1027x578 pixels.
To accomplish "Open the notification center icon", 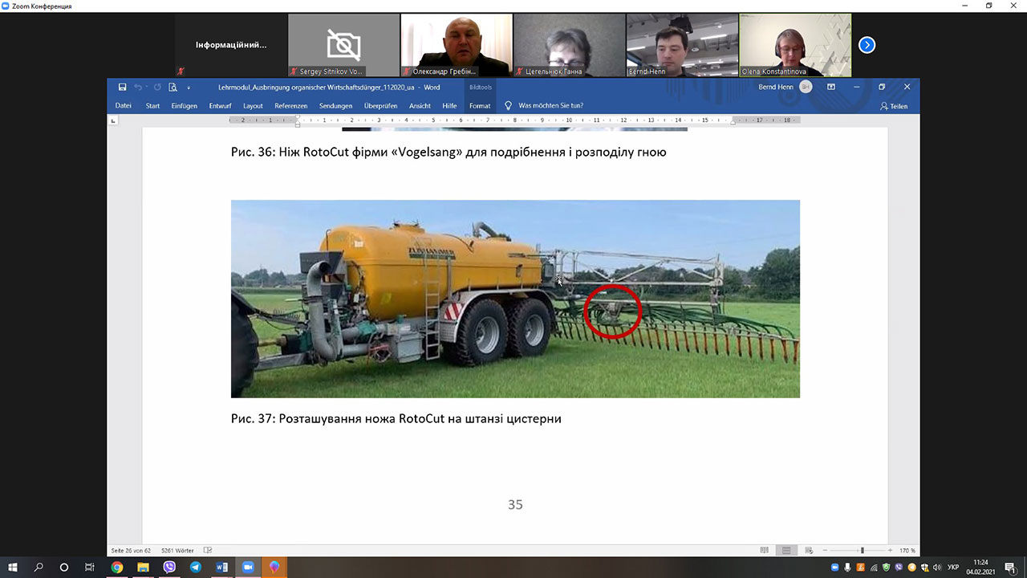I will pos(1009,568).
